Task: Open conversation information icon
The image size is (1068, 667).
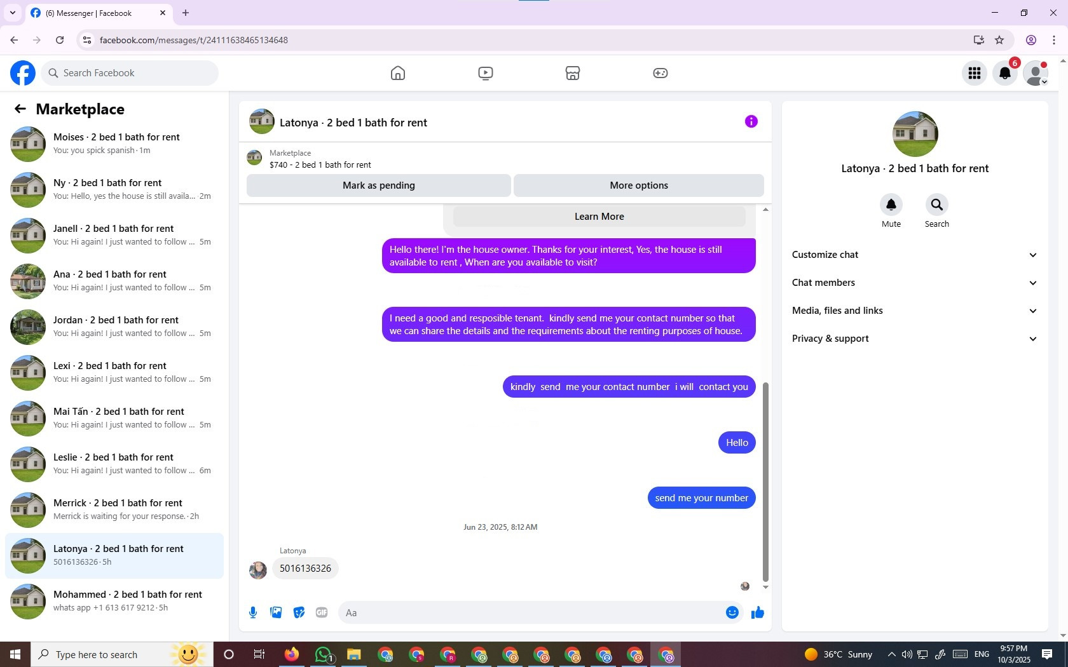Action: click(751, 121)
